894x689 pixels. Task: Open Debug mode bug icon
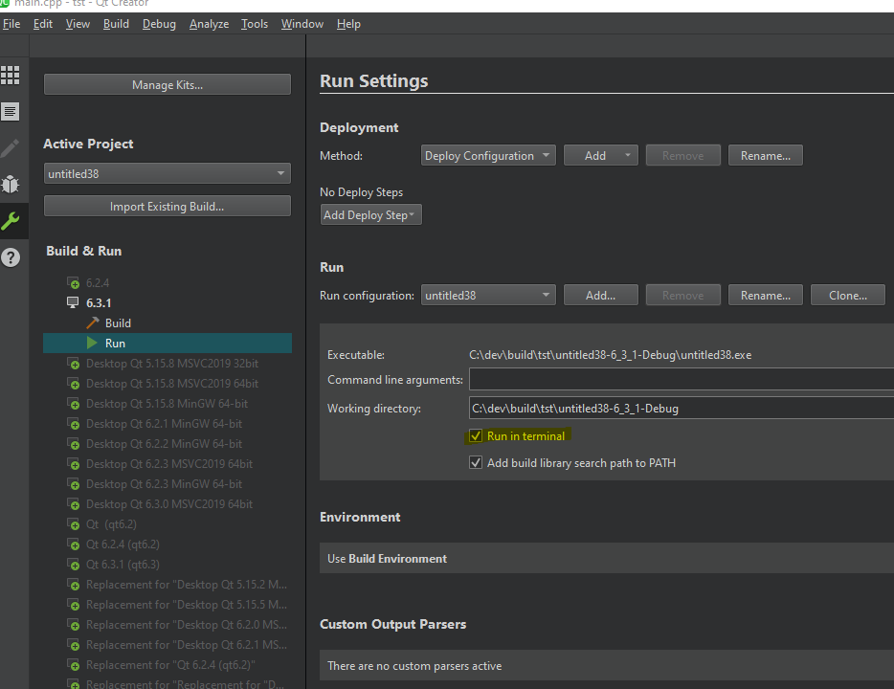click(x=11, y=184)
